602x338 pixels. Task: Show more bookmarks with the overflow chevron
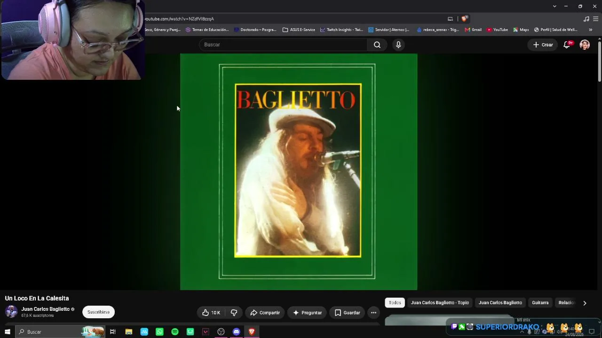tap(590, 30)
